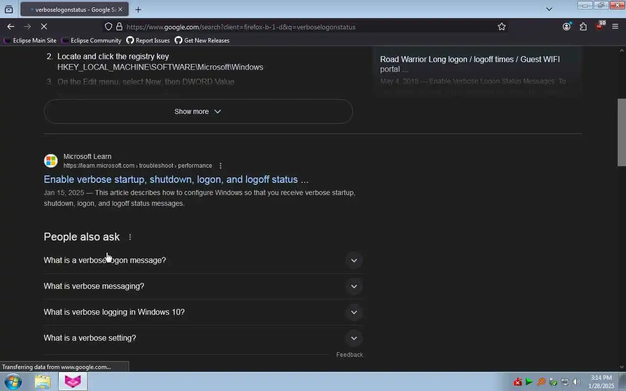Image resolution: width=626 pixels, height=391 pixels.
Task: Expand What is a verbose logon message
Action: point(203,260)
